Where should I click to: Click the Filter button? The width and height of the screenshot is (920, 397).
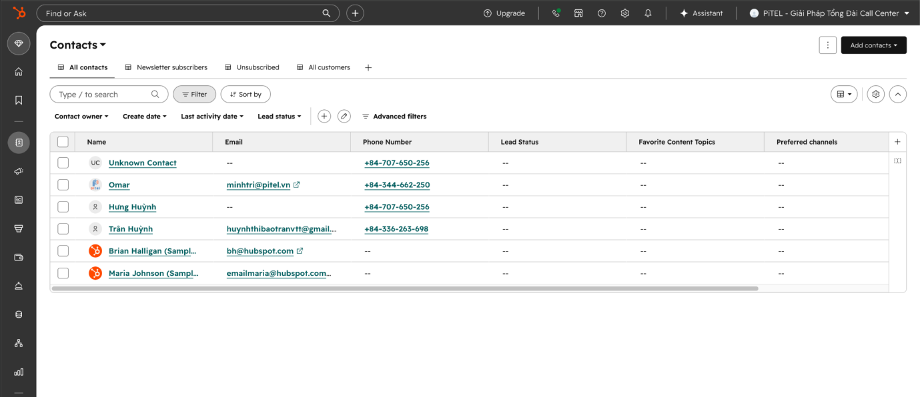tap(194, 95)
